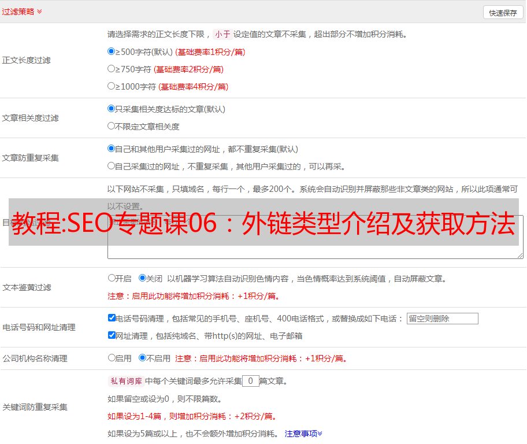Select 自己采集过的网址 only no-repeat option

[x=112, y=166]
